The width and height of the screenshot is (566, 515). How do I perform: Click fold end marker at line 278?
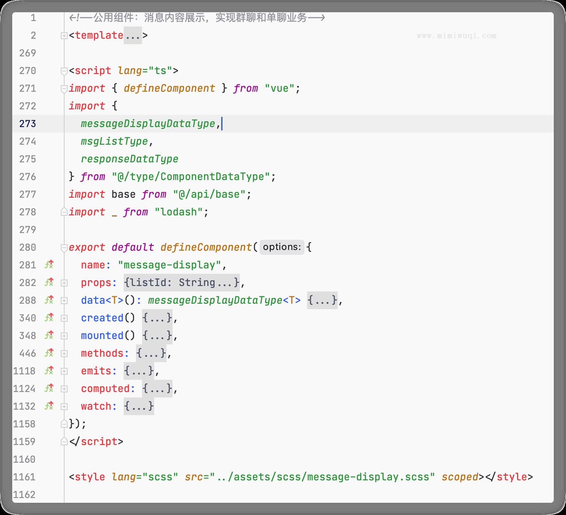click(x=64, y=212)
